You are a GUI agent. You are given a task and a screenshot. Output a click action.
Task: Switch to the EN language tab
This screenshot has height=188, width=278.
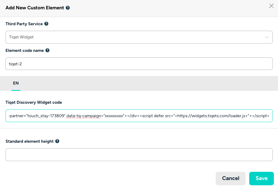tap(16, 83)
